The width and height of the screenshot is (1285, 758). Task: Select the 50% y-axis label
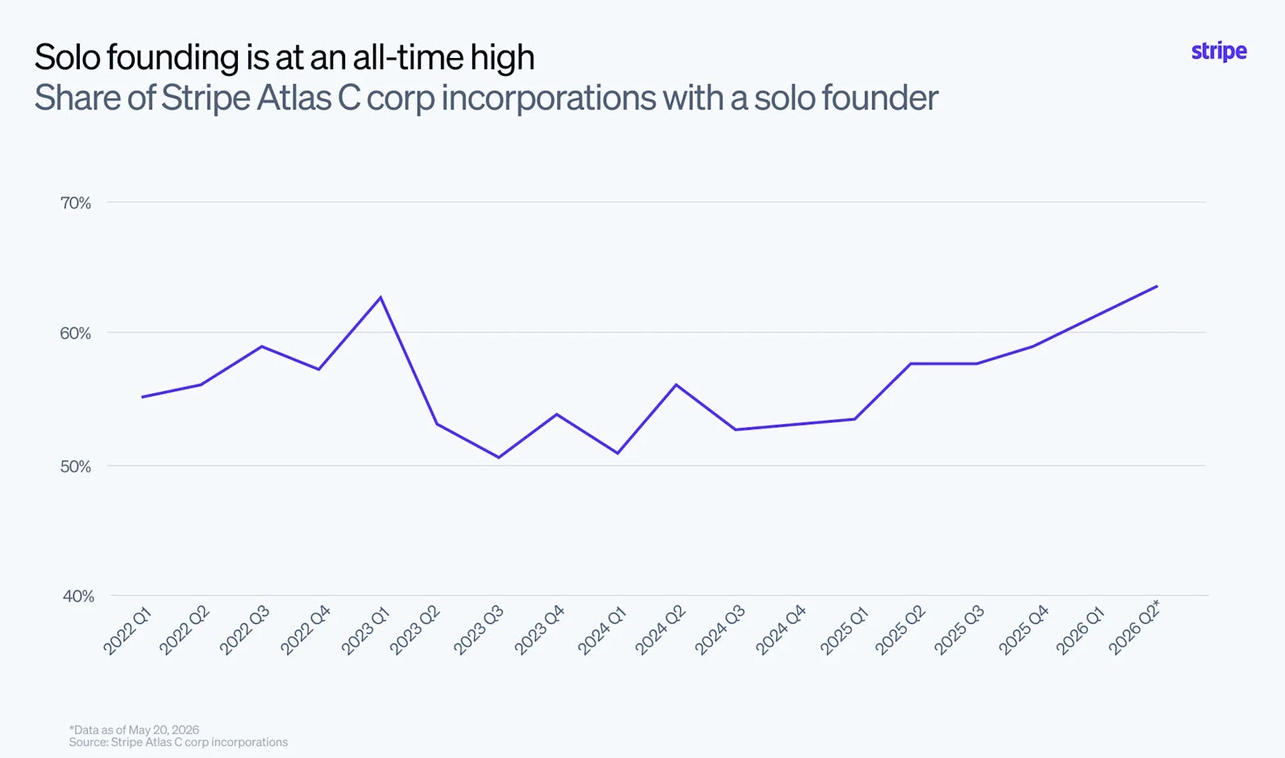[x=76, y=466]
